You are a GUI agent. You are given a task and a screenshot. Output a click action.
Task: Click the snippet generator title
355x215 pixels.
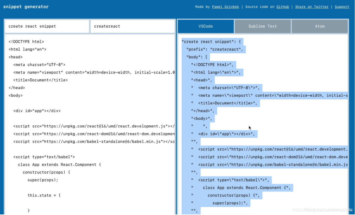pyautogui.click(x=26, y=7)
